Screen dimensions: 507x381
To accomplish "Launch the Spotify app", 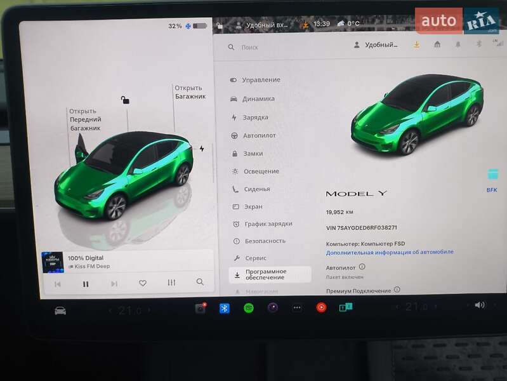I will tap(248, 308).
